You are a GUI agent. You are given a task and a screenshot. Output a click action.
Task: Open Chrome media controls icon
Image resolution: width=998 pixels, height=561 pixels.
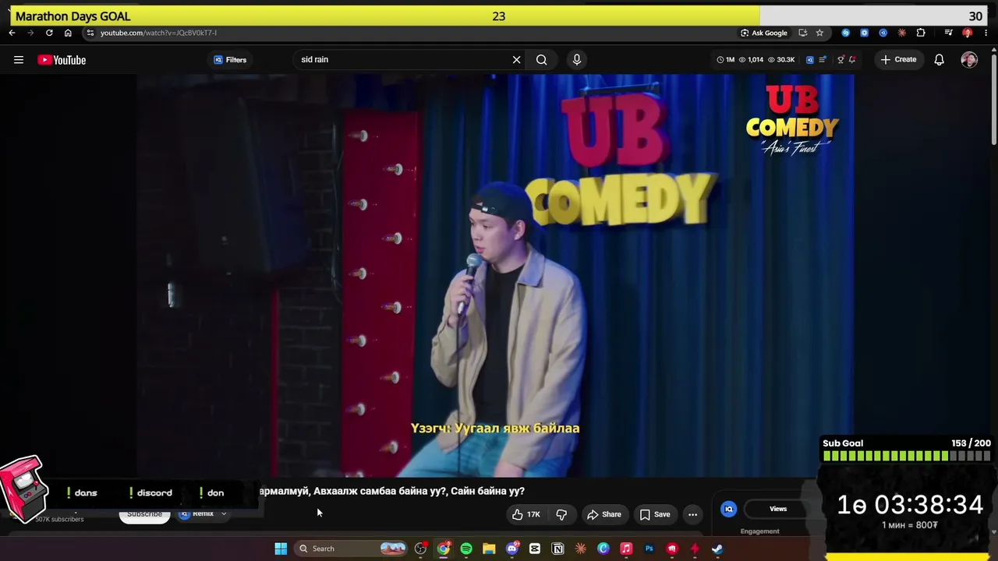click(x=948, y=33)
